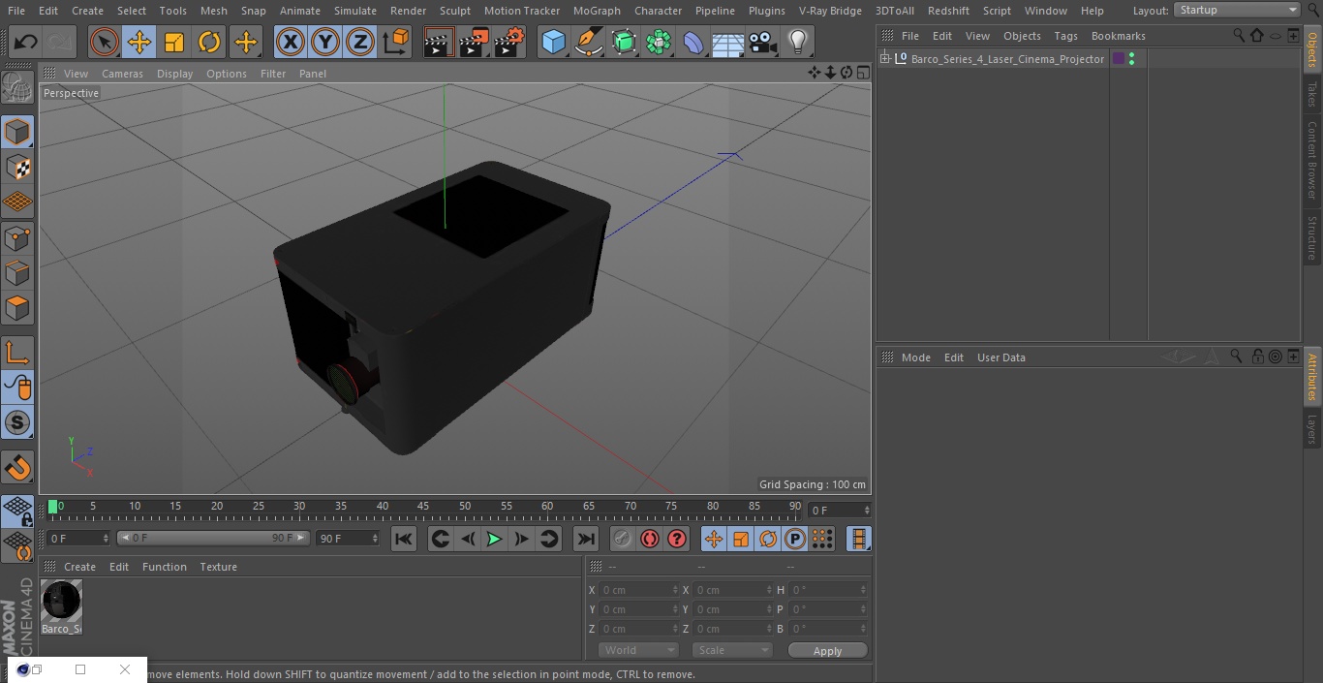The height and width of the screenshot is (683, 1323).
Task: Open Edit Render Settings
Action: coord(509,42)
